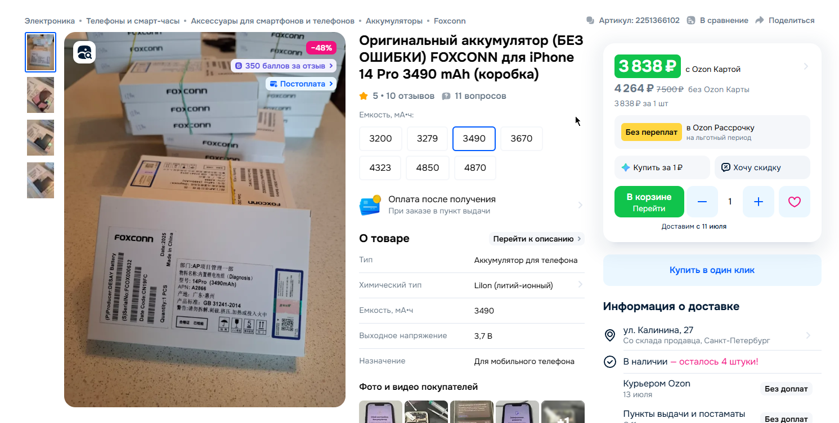Open delivery address ул. Калинина, 27 chevron
This screenshot has height=423, width=839.
pos(808,335)
